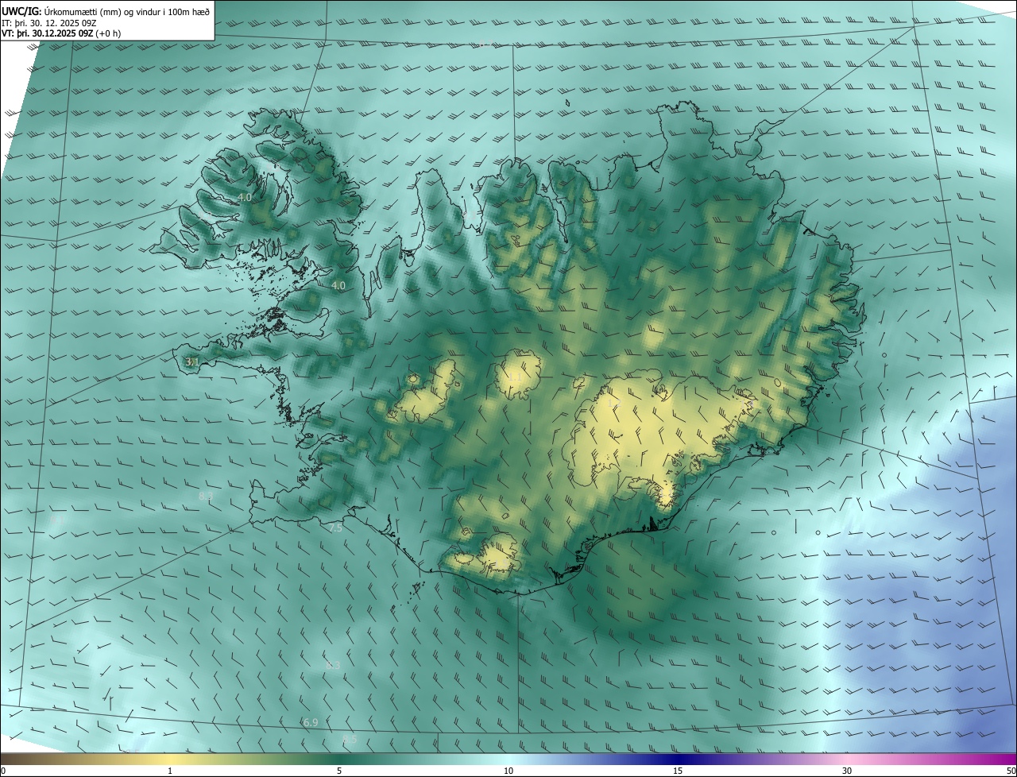Click the '15' tick label on color bar
Image resolution: width=1017 pixels, height=777 pixels.
678,771
